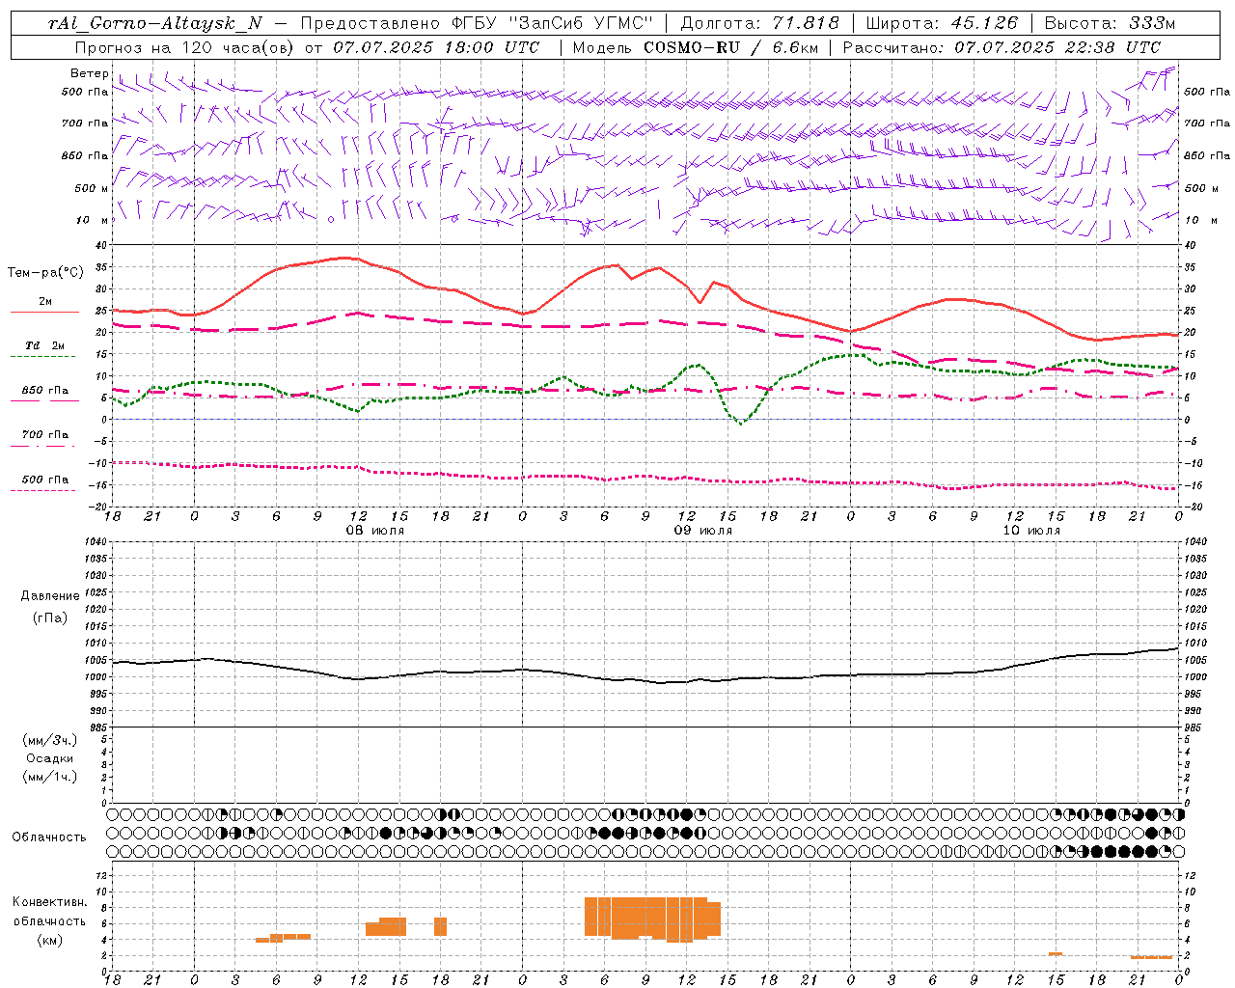The width and height of the screenshot is (1235, 988).
Task: Click the Давление panel label
Action: (50, 596)
